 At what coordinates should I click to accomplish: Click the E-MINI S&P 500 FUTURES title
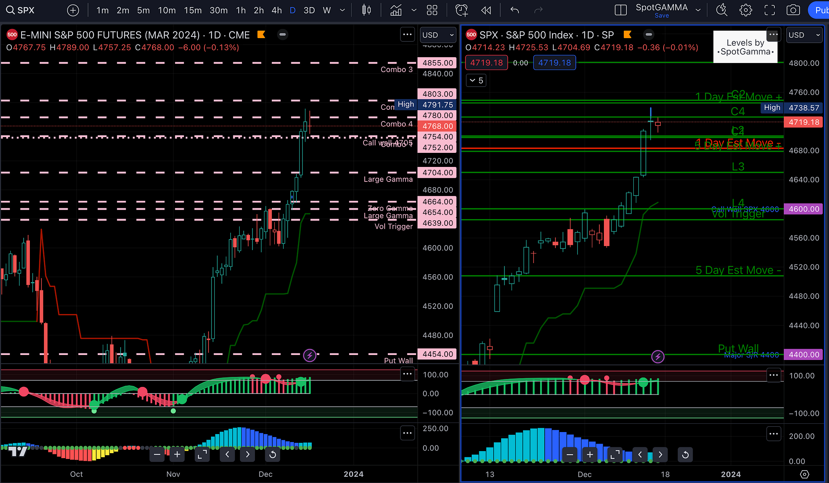pyautogui.click(x=135, y=35)
